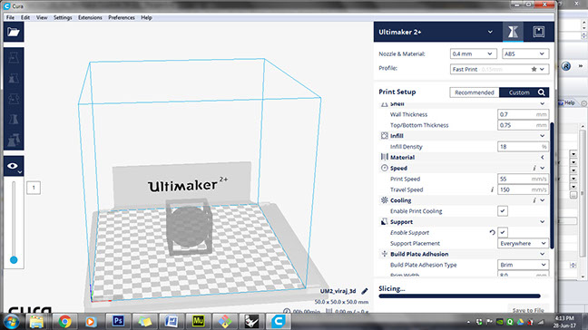Switch to Custom print setup
Image resolution: width=588 pixels, height=330 pixels.
point(519,92)
